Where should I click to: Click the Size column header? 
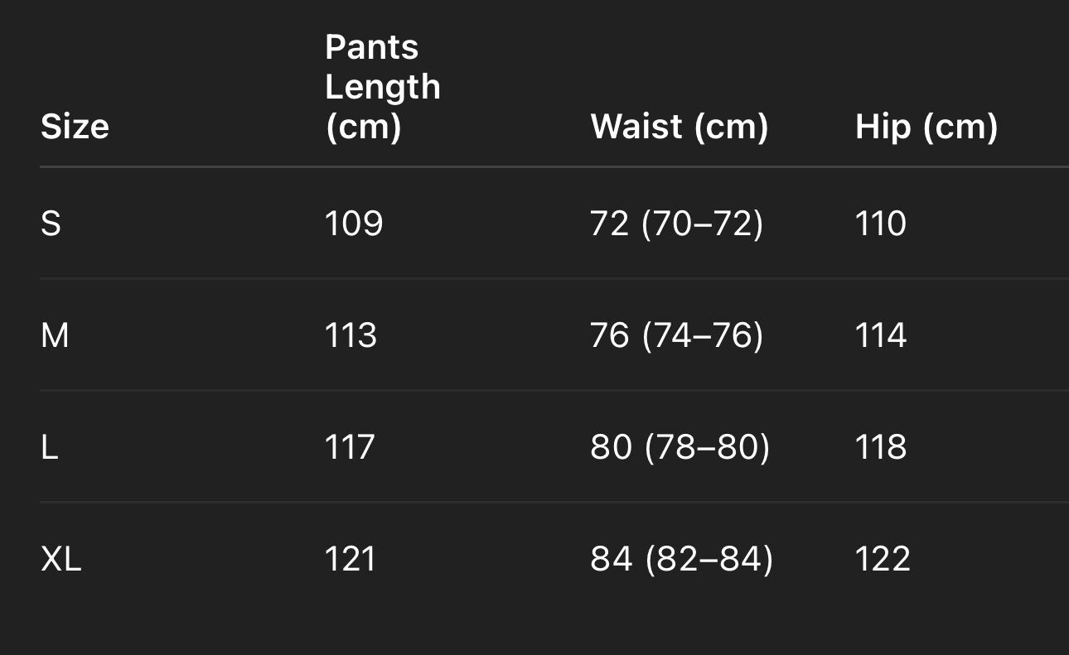click(x=75, y=128)
